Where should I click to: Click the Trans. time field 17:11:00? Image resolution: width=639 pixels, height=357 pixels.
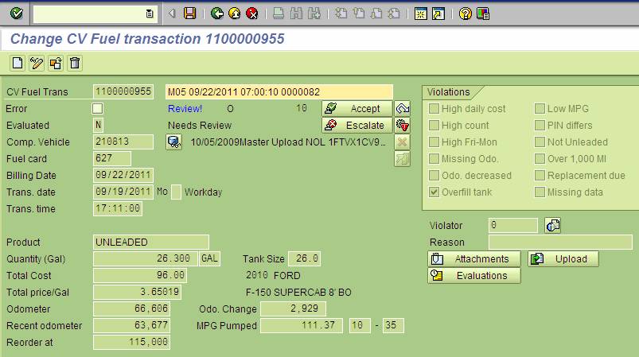pos(118,208)
